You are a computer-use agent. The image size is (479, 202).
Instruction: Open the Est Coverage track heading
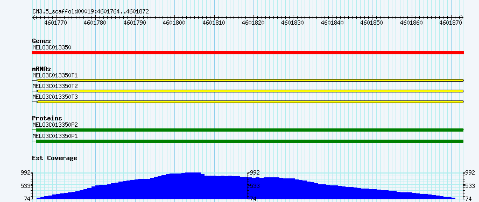point(54,158)
